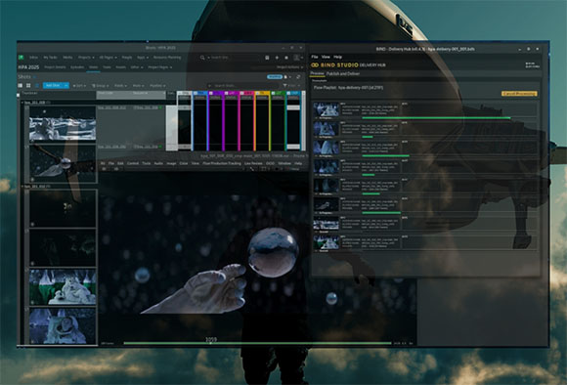Tick the select-all checkbox beside Thumbnail header
The width and height of the screenshot is (567, 385).
point(19,95)
